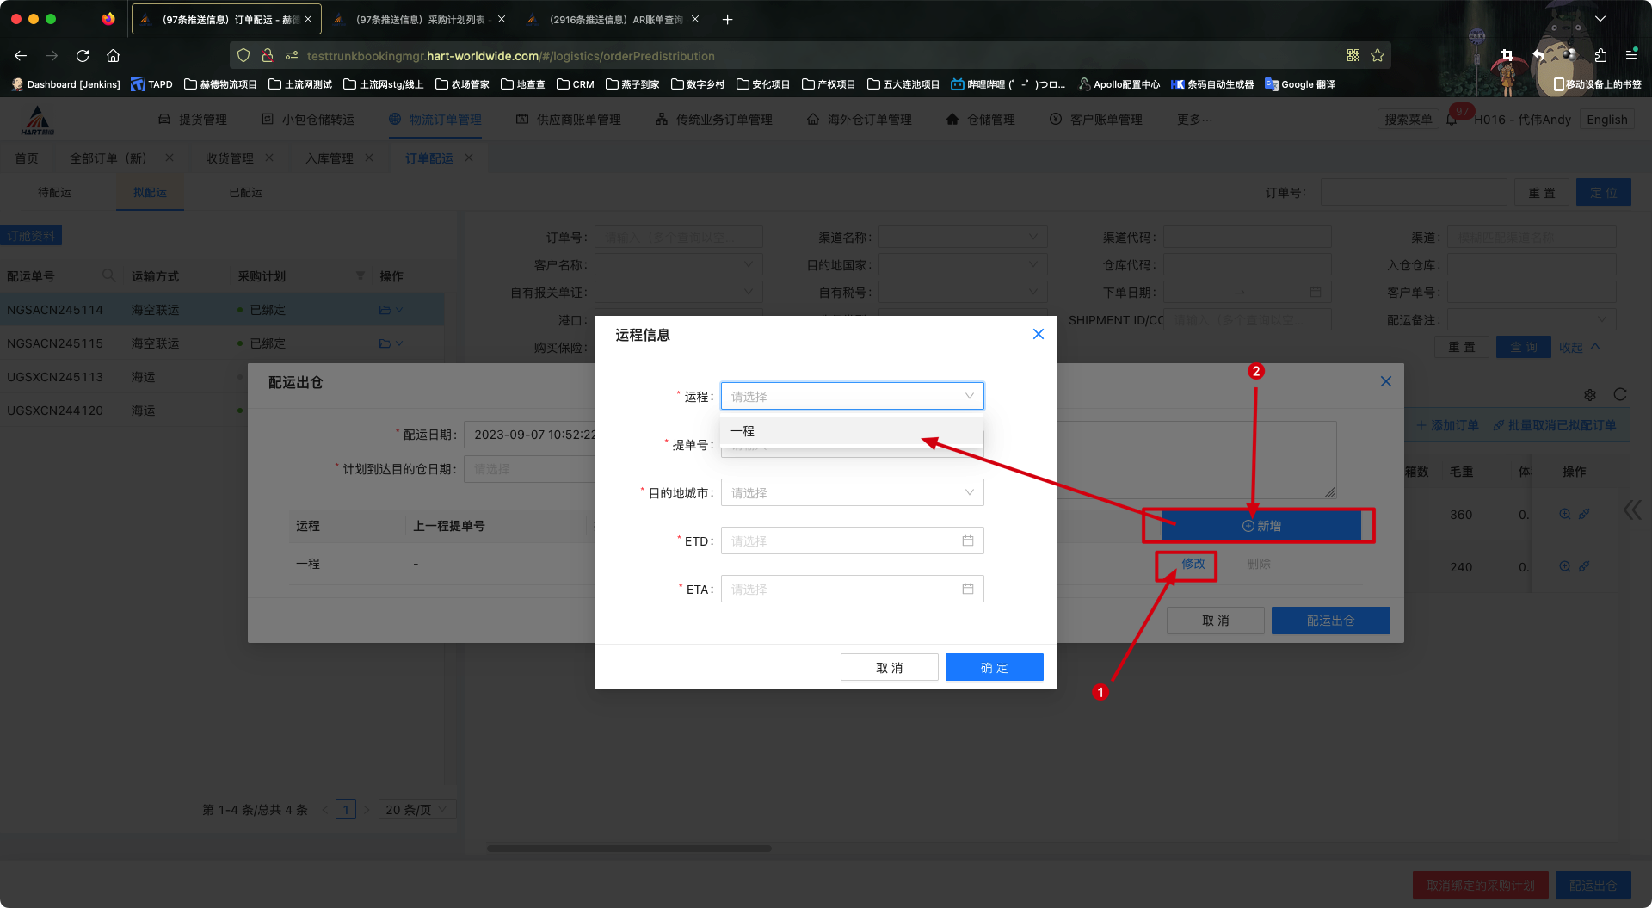Click the browser home icon
1652x908 pixels.
click(x=113, y=56)
